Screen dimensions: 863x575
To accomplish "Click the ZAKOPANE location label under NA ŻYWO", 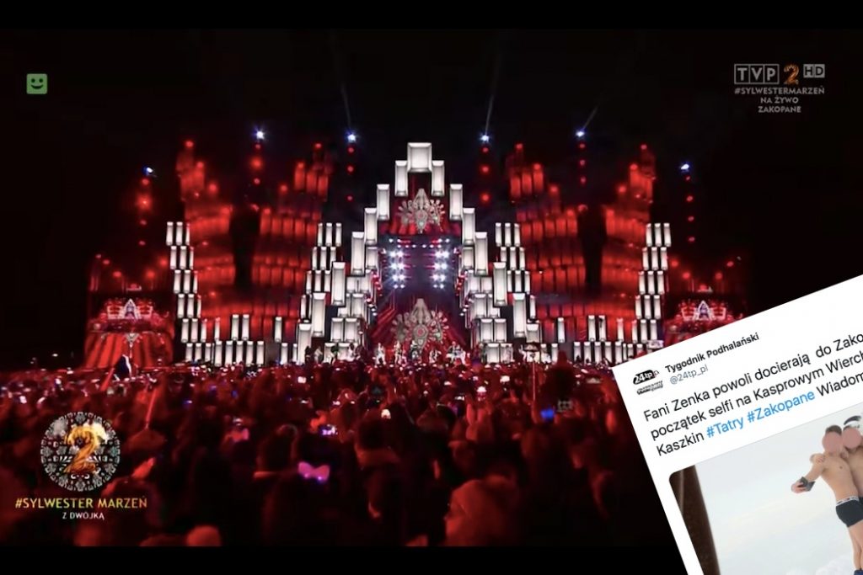I will point(779,109).
